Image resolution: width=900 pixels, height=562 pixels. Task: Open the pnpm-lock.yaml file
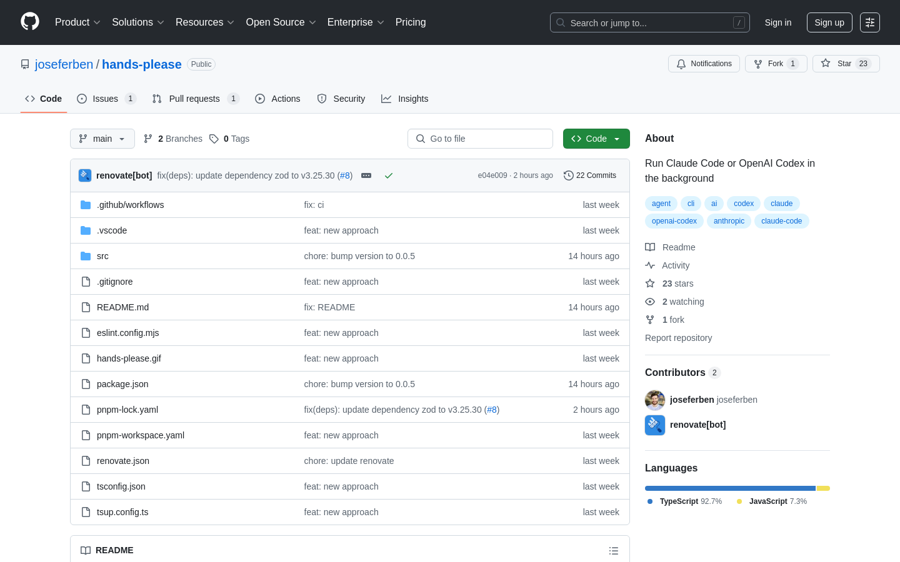127,410
